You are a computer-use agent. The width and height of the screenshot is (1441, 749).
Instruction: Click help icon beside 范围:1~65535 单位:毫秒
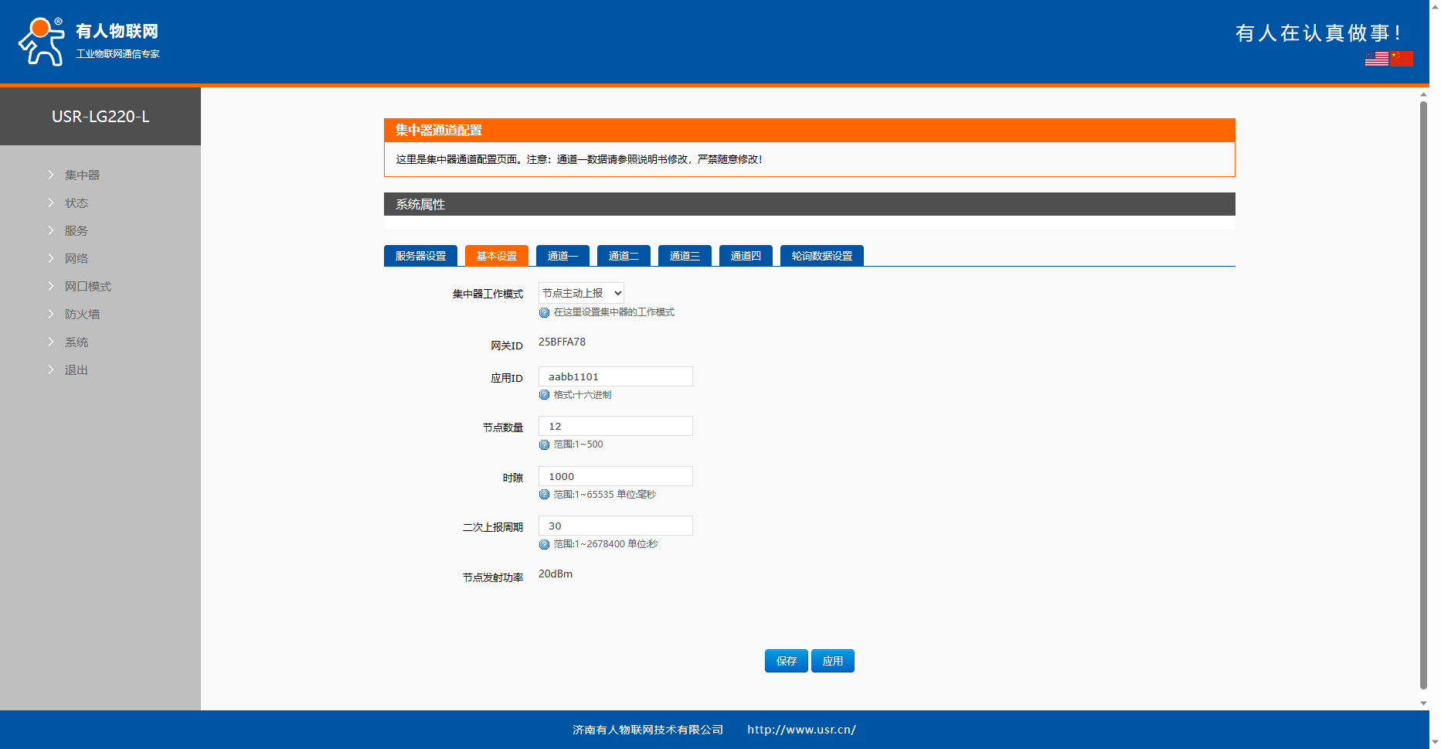click(x=544, y=495)
